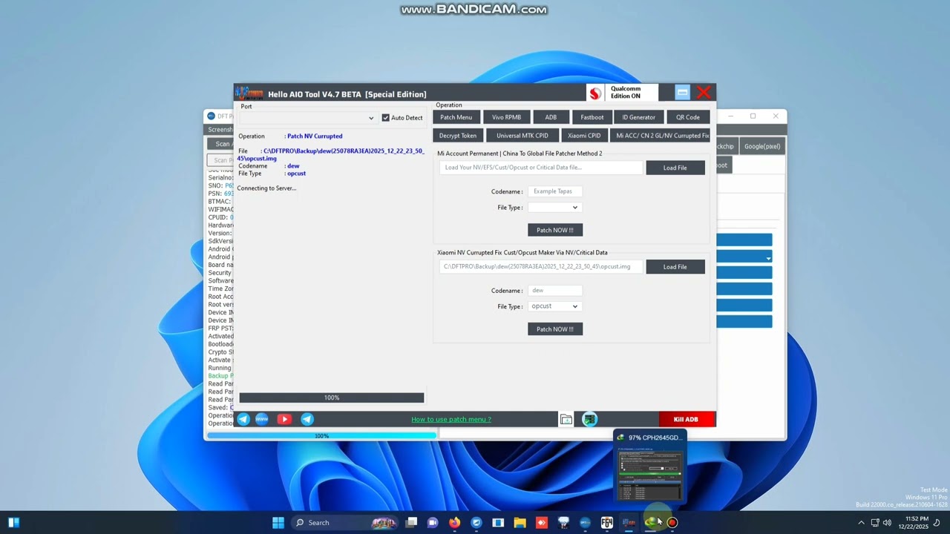The height and width of the screenshot is (534, 950).
Task: Click the Kill ADB button
Action: (x=687, y=420)
